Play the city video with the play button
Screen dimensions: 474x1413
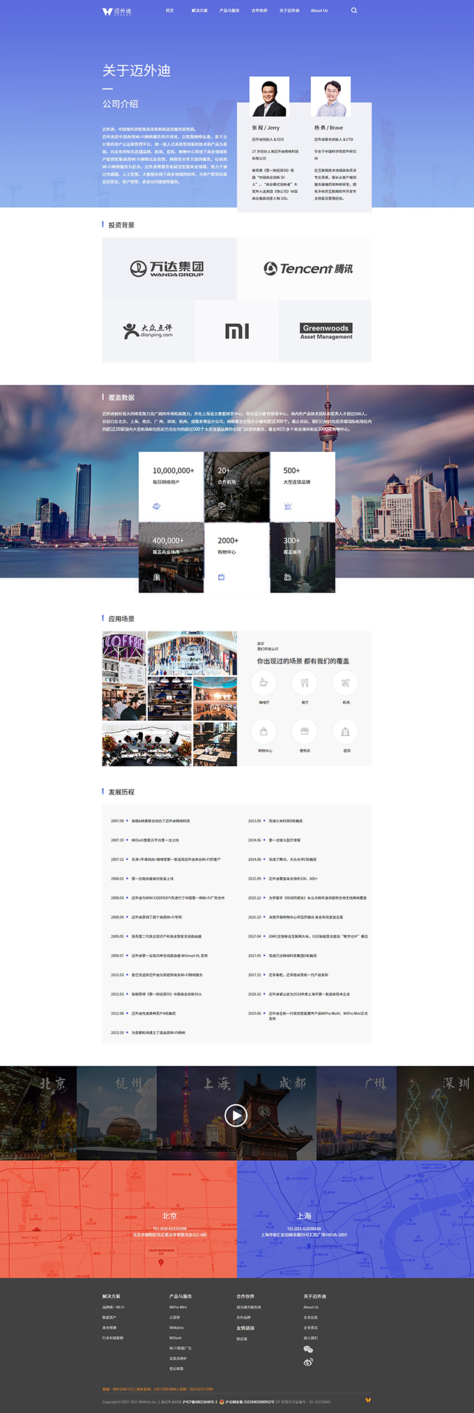pyautogui.click(x=236, y=1115)
